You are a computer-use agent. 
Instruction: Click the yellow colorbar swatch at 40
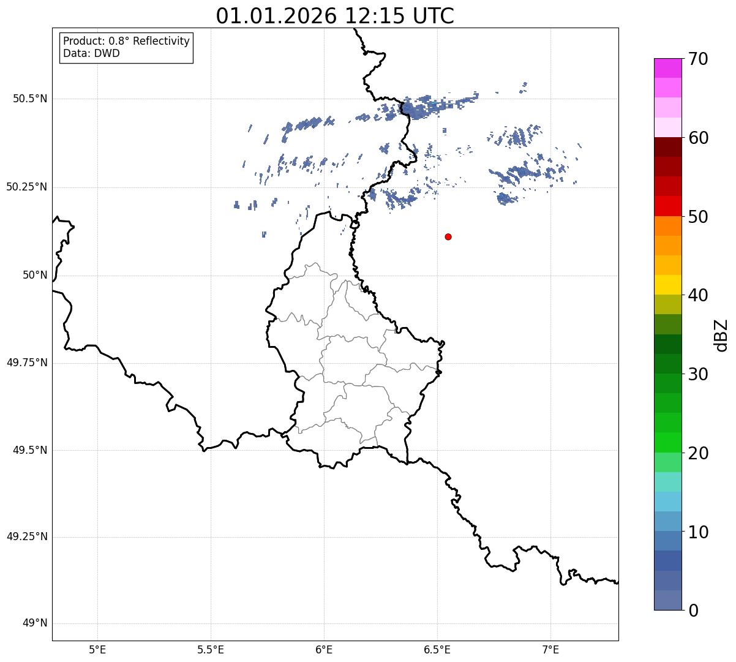coord(668,285)
